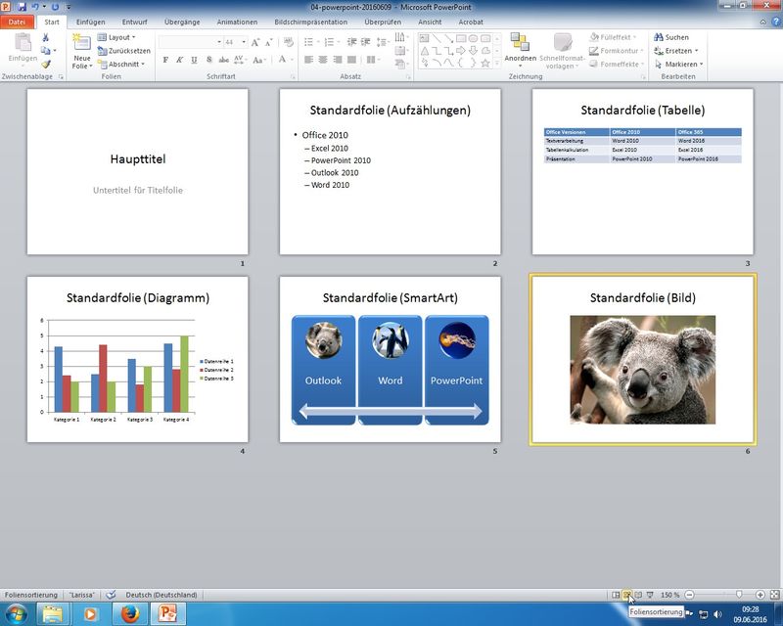Open the Layout dropdown
This screenshot has height=626, width=783.
coord(121,37)
